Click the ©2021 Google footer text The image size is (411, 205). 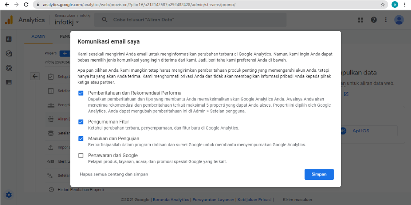tap(135, 200)
